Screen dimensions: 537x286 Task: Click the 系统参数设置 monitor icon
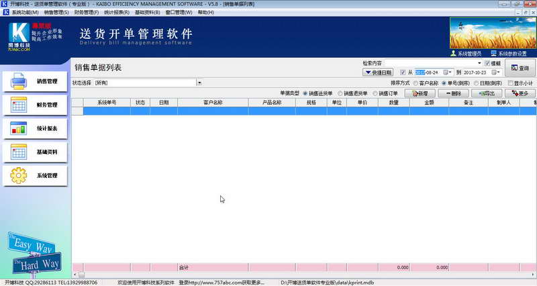click(x=493, y=54)
